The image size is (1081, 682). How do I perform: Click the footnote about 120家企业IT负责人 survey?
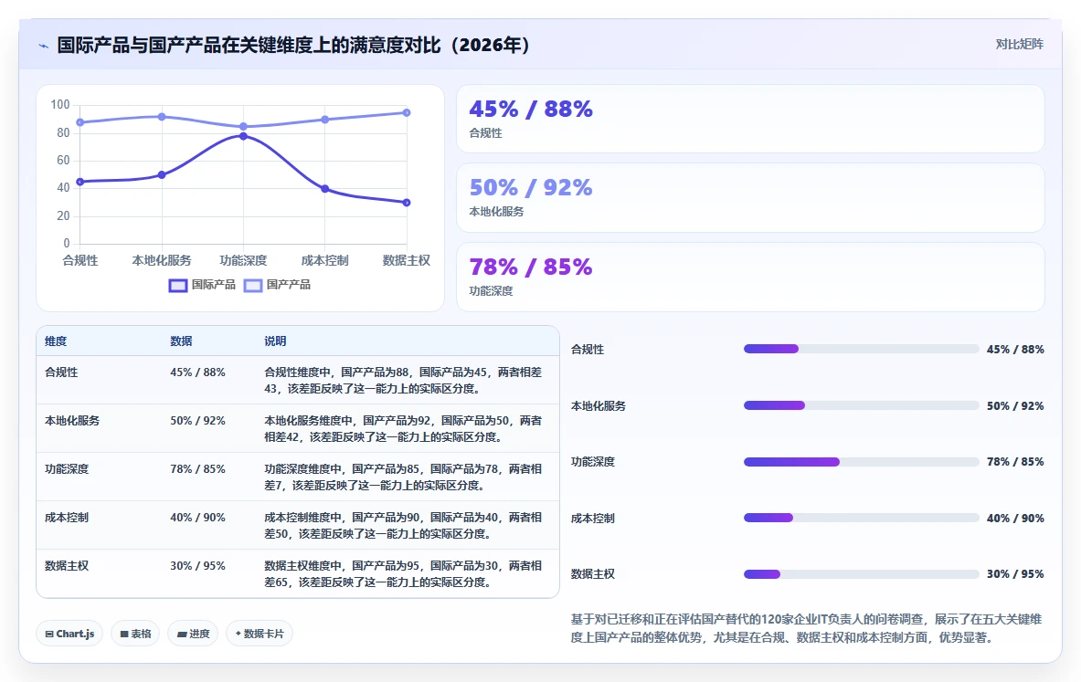(x=806, y=628)
